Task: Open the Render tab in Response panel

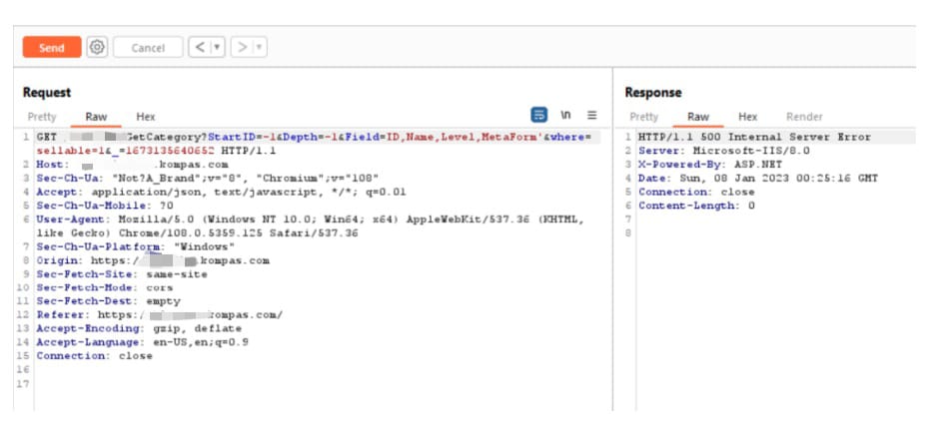Action: point(804,117)
